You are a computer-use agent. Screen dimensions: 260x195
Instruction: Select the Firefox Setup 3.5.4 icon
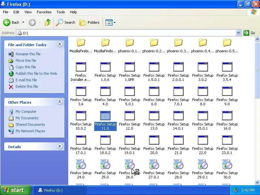tap(227, 67)
